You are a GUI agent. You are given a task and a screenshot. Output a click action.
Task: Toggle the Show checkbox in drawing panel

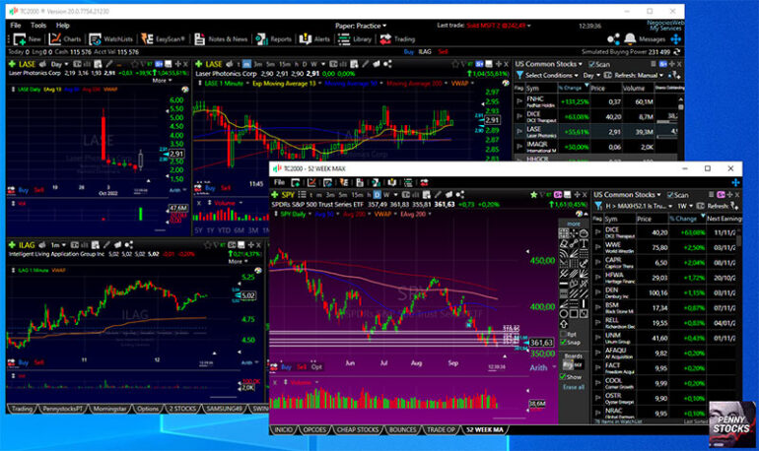[564, 376]
